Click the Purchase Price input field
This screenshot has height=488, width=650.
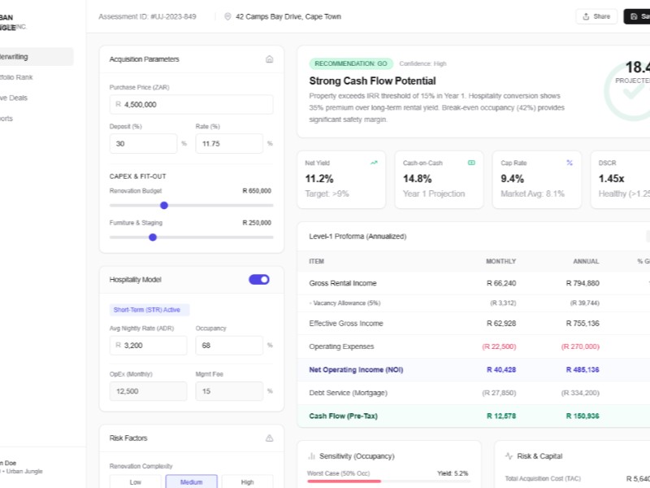(195, 105)
